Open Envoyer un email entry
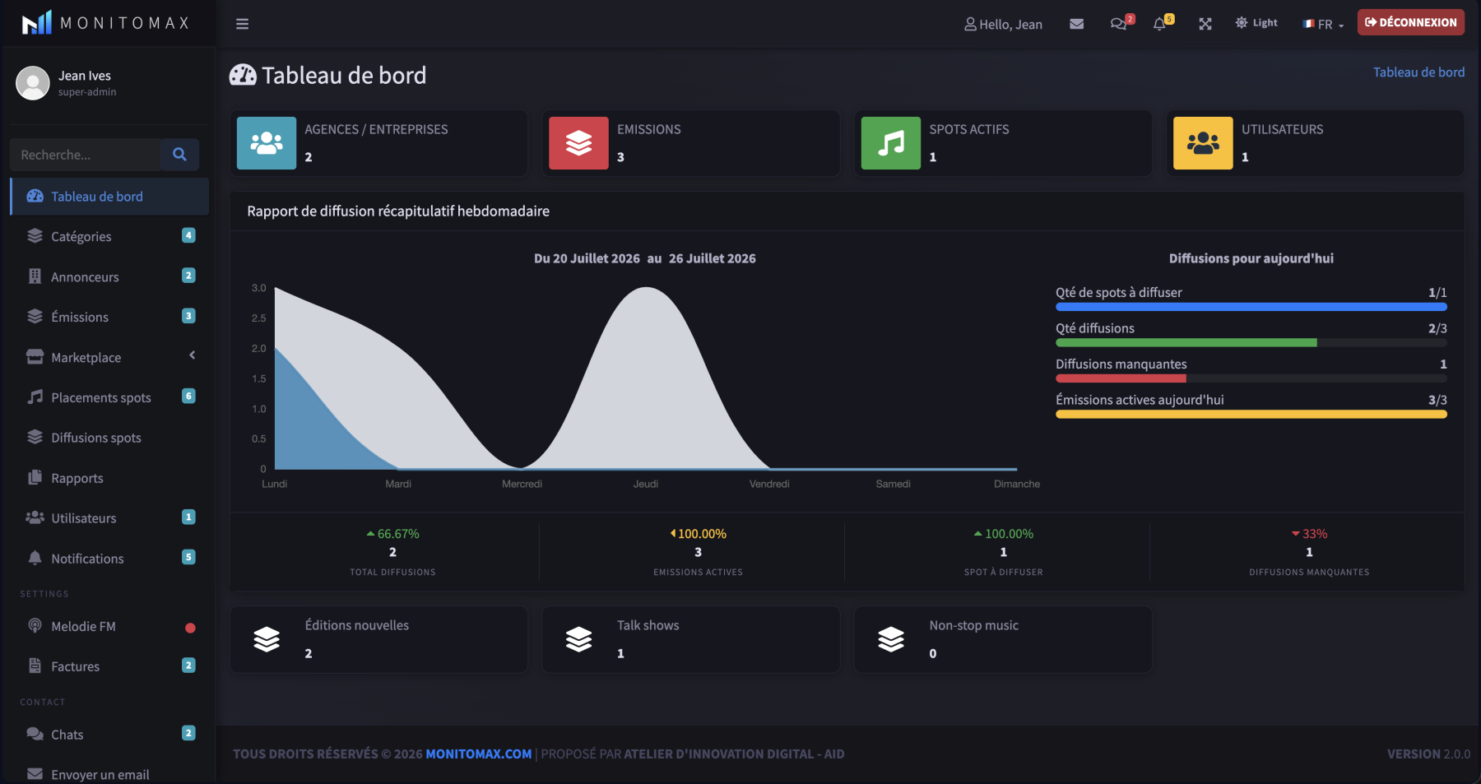Viewport: 1481px width, 784px height. 109,774
